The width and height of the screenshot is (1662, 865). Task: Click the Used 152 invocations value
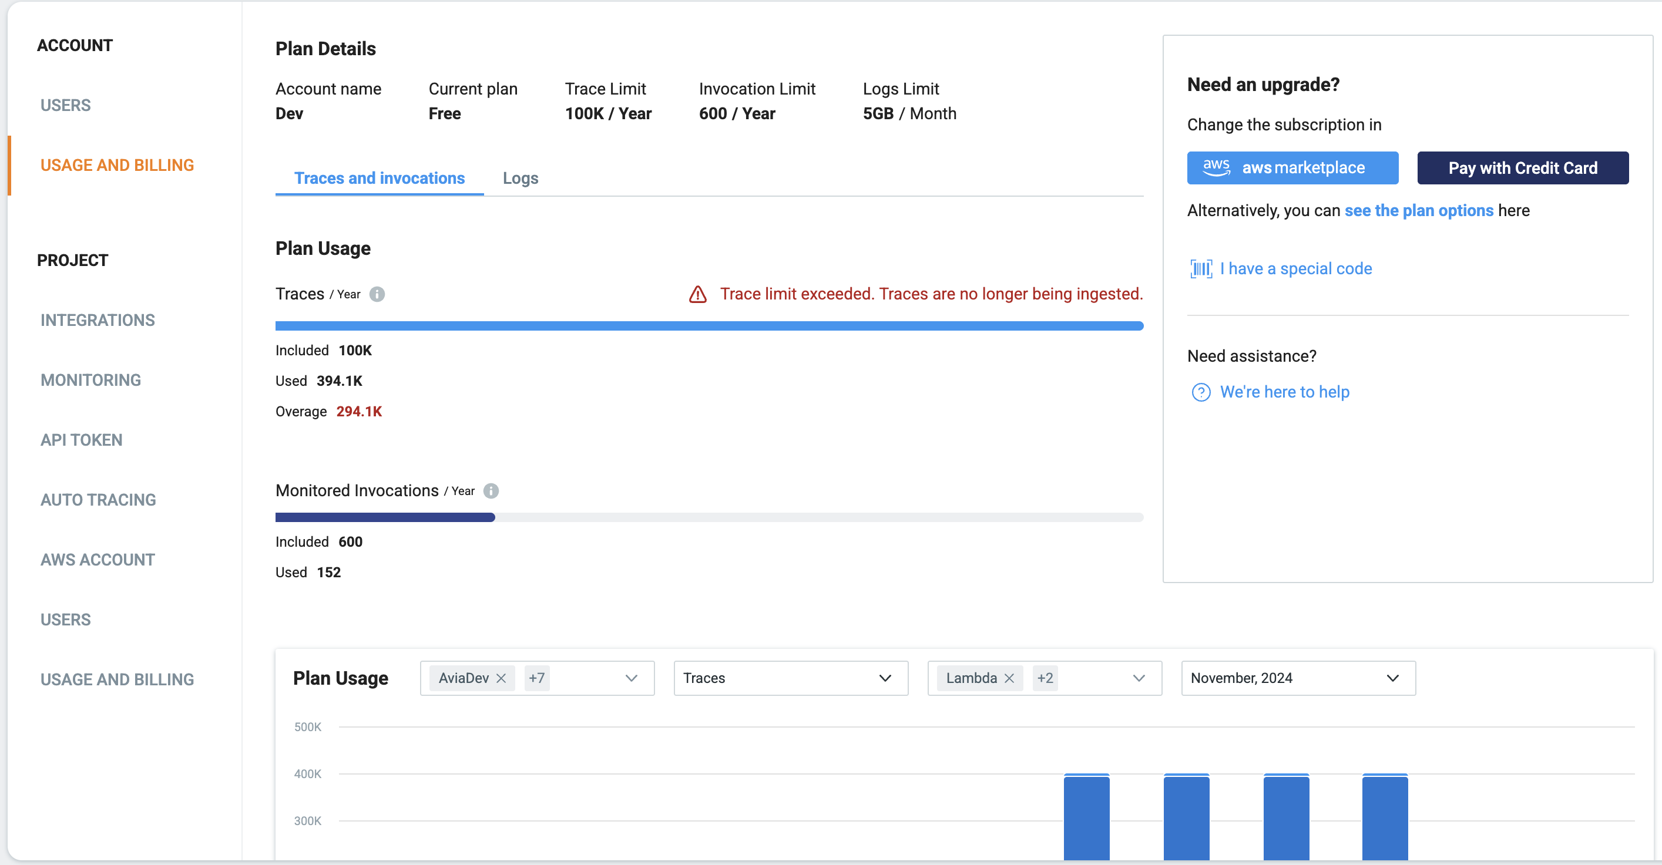[x=328, y=573]
